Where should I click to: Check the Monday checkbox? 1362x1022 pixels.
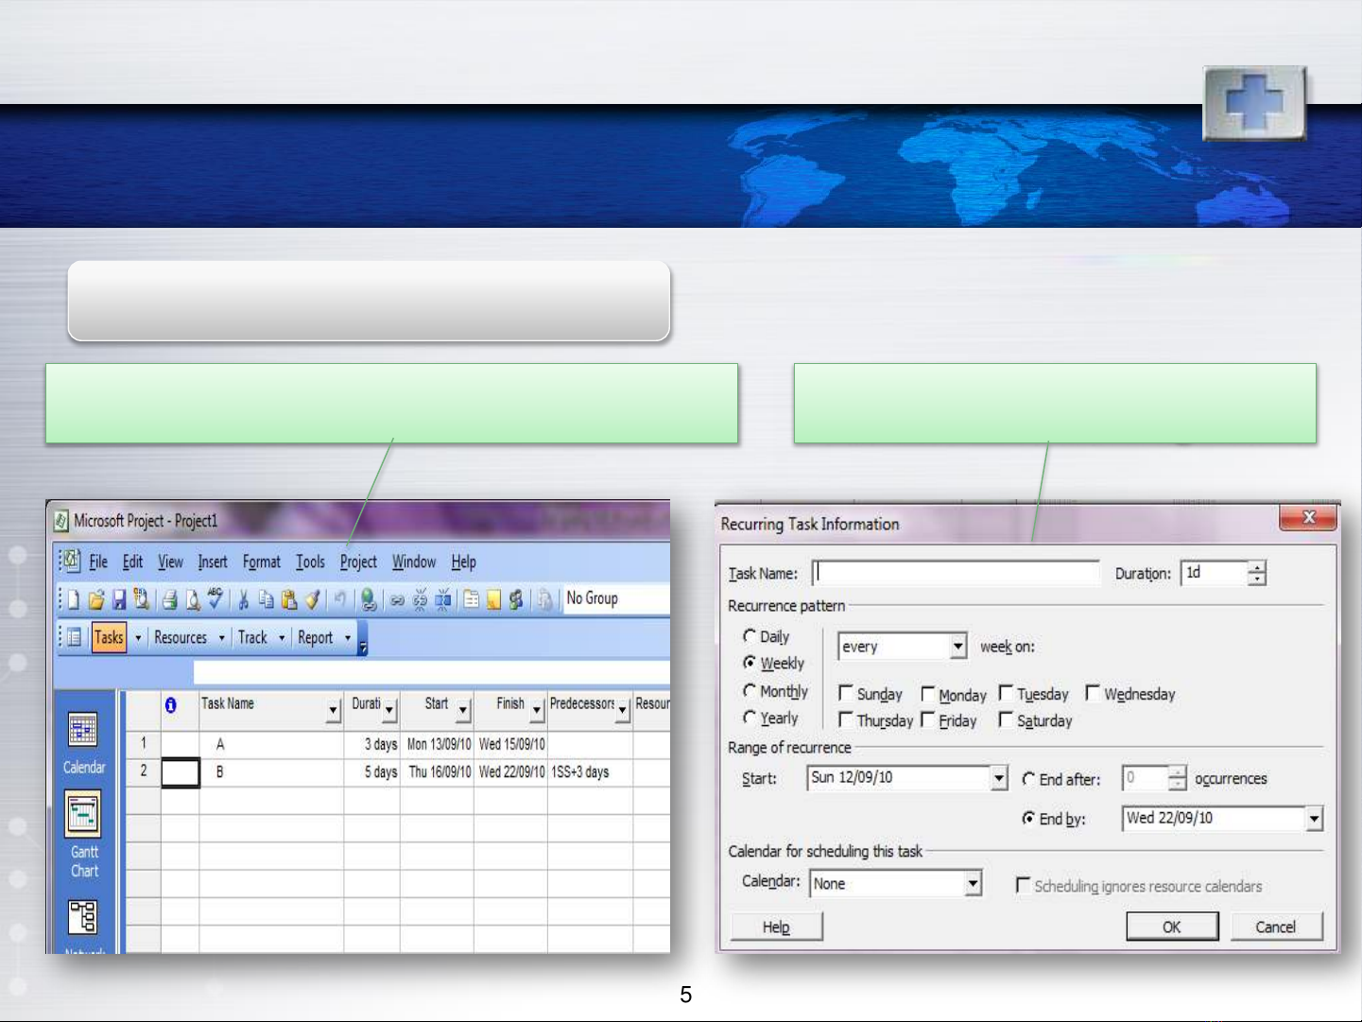coord(928,694)
